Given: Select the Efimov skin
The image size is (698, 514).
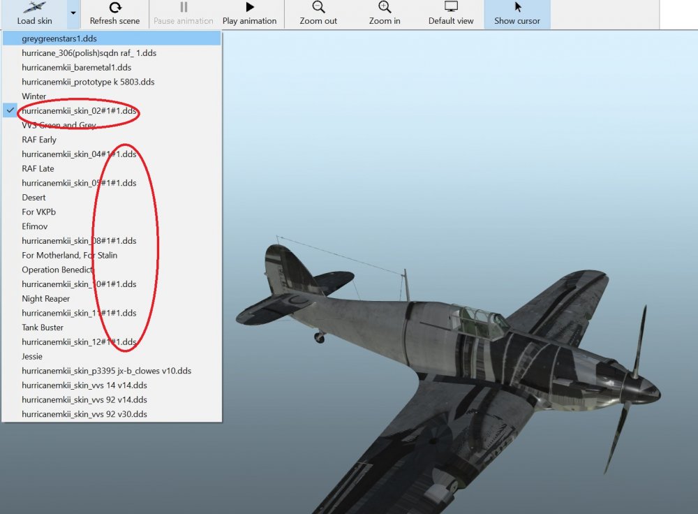Looking at the screenshot, I should [x=112, y=227].
